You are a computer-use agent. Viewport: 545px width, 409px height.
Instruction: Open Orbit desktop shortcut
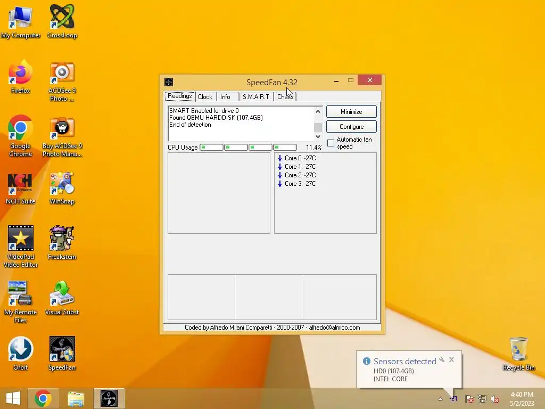[21, 354]
